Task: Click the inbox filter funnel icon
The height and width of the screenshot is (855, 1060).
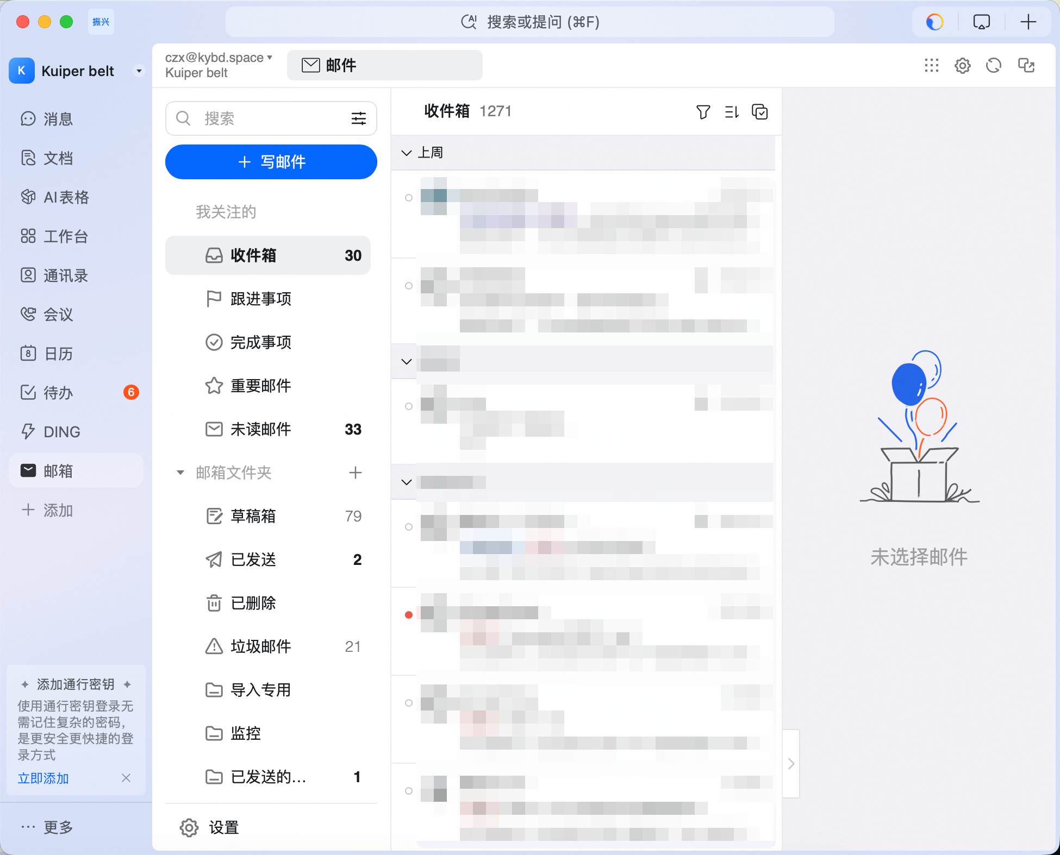Action: (703, 112)
